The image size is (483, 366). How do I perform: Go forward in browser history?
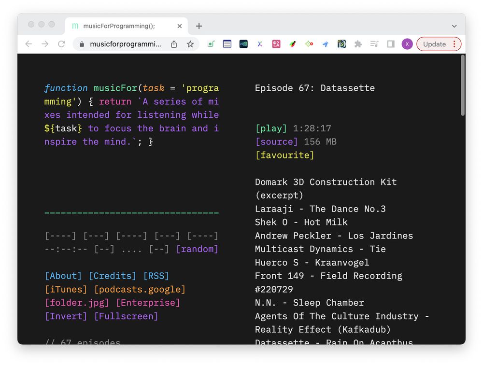(45, 44)
